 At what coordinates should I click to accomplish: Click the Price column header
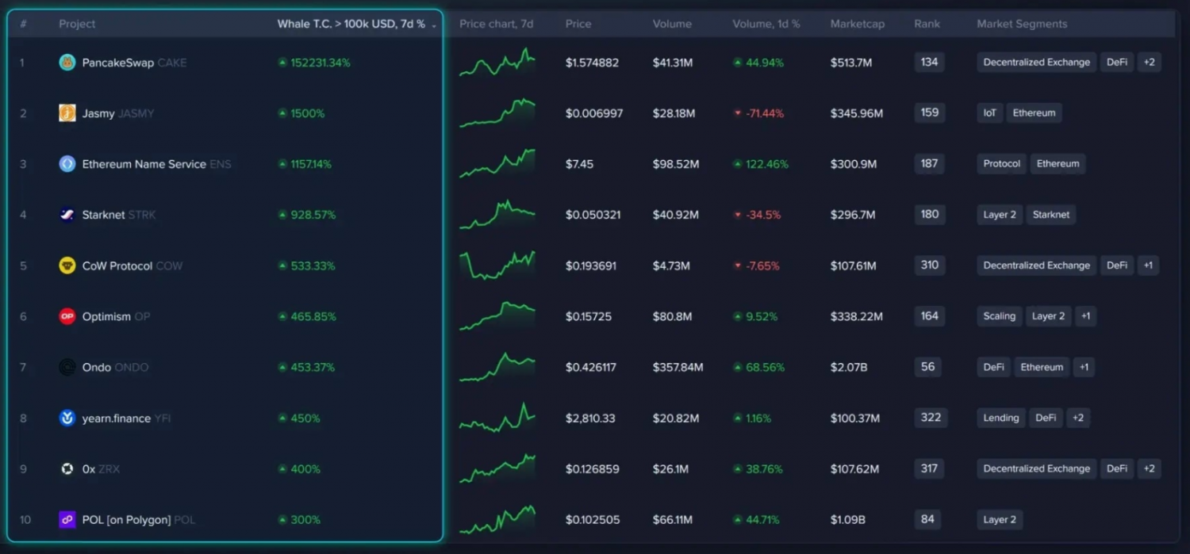click(578, 24)
